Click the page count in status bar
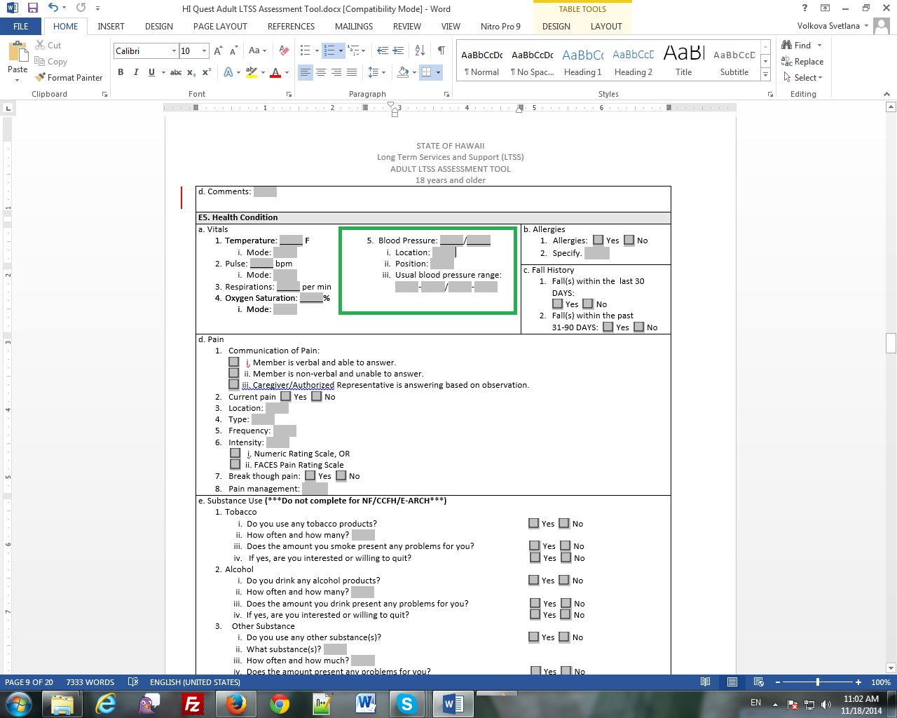Screen dimensions: 897x718 click(29, 682)
